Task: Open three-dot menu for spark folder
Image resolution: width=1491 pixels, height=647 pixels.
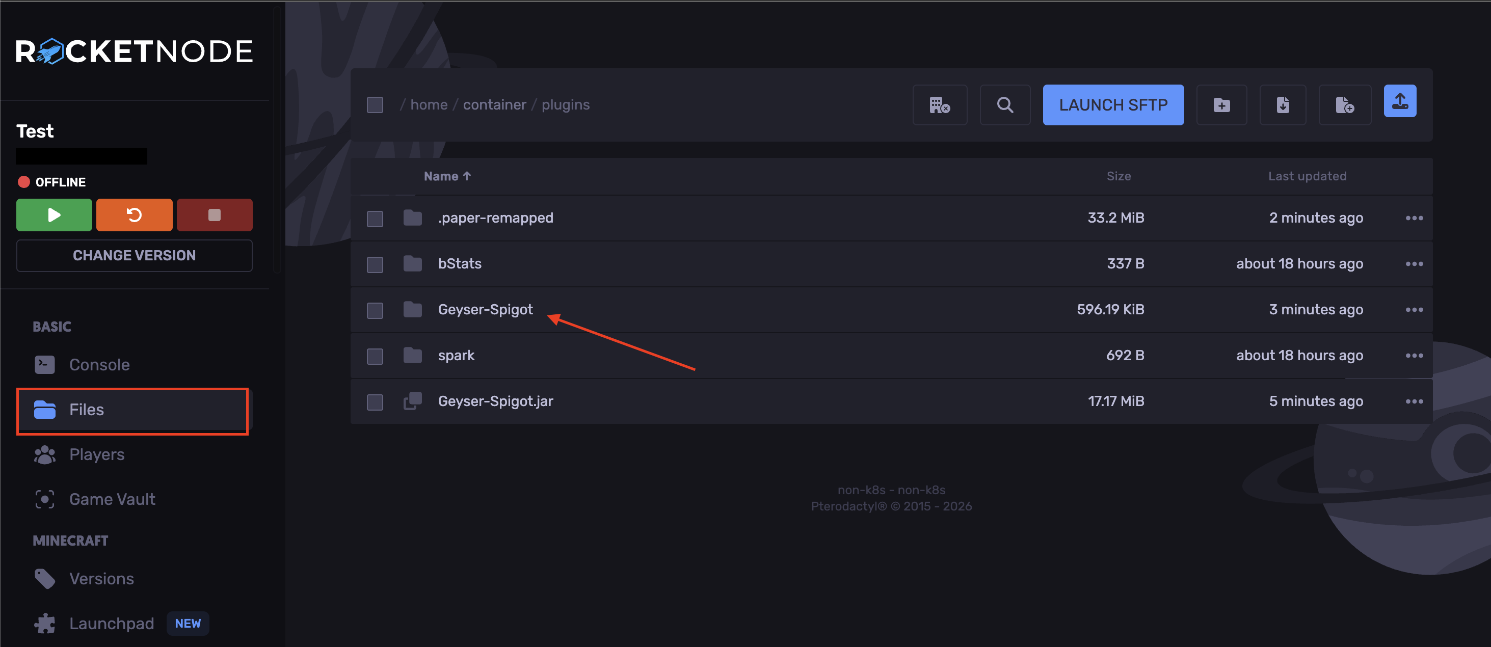Action: pyautogui.click(x=1414, y=355)
